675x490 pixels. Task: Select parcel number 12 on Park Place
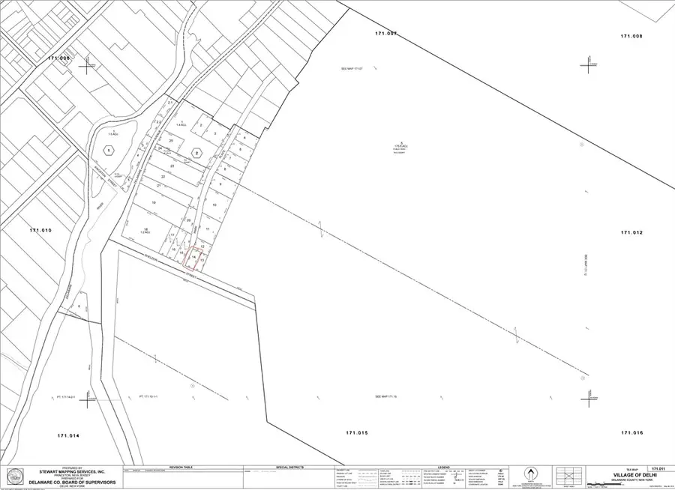[202, 246]
